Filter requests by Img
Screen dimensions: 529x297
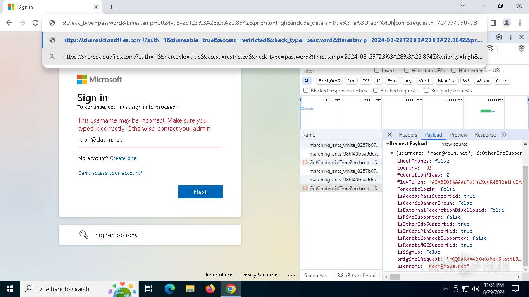point(407,81)
